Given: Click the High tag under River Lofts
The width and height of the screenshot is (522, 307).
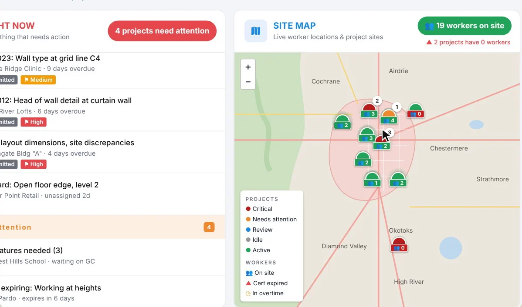Looking at the screenshot, I should (x=34, y=122).
